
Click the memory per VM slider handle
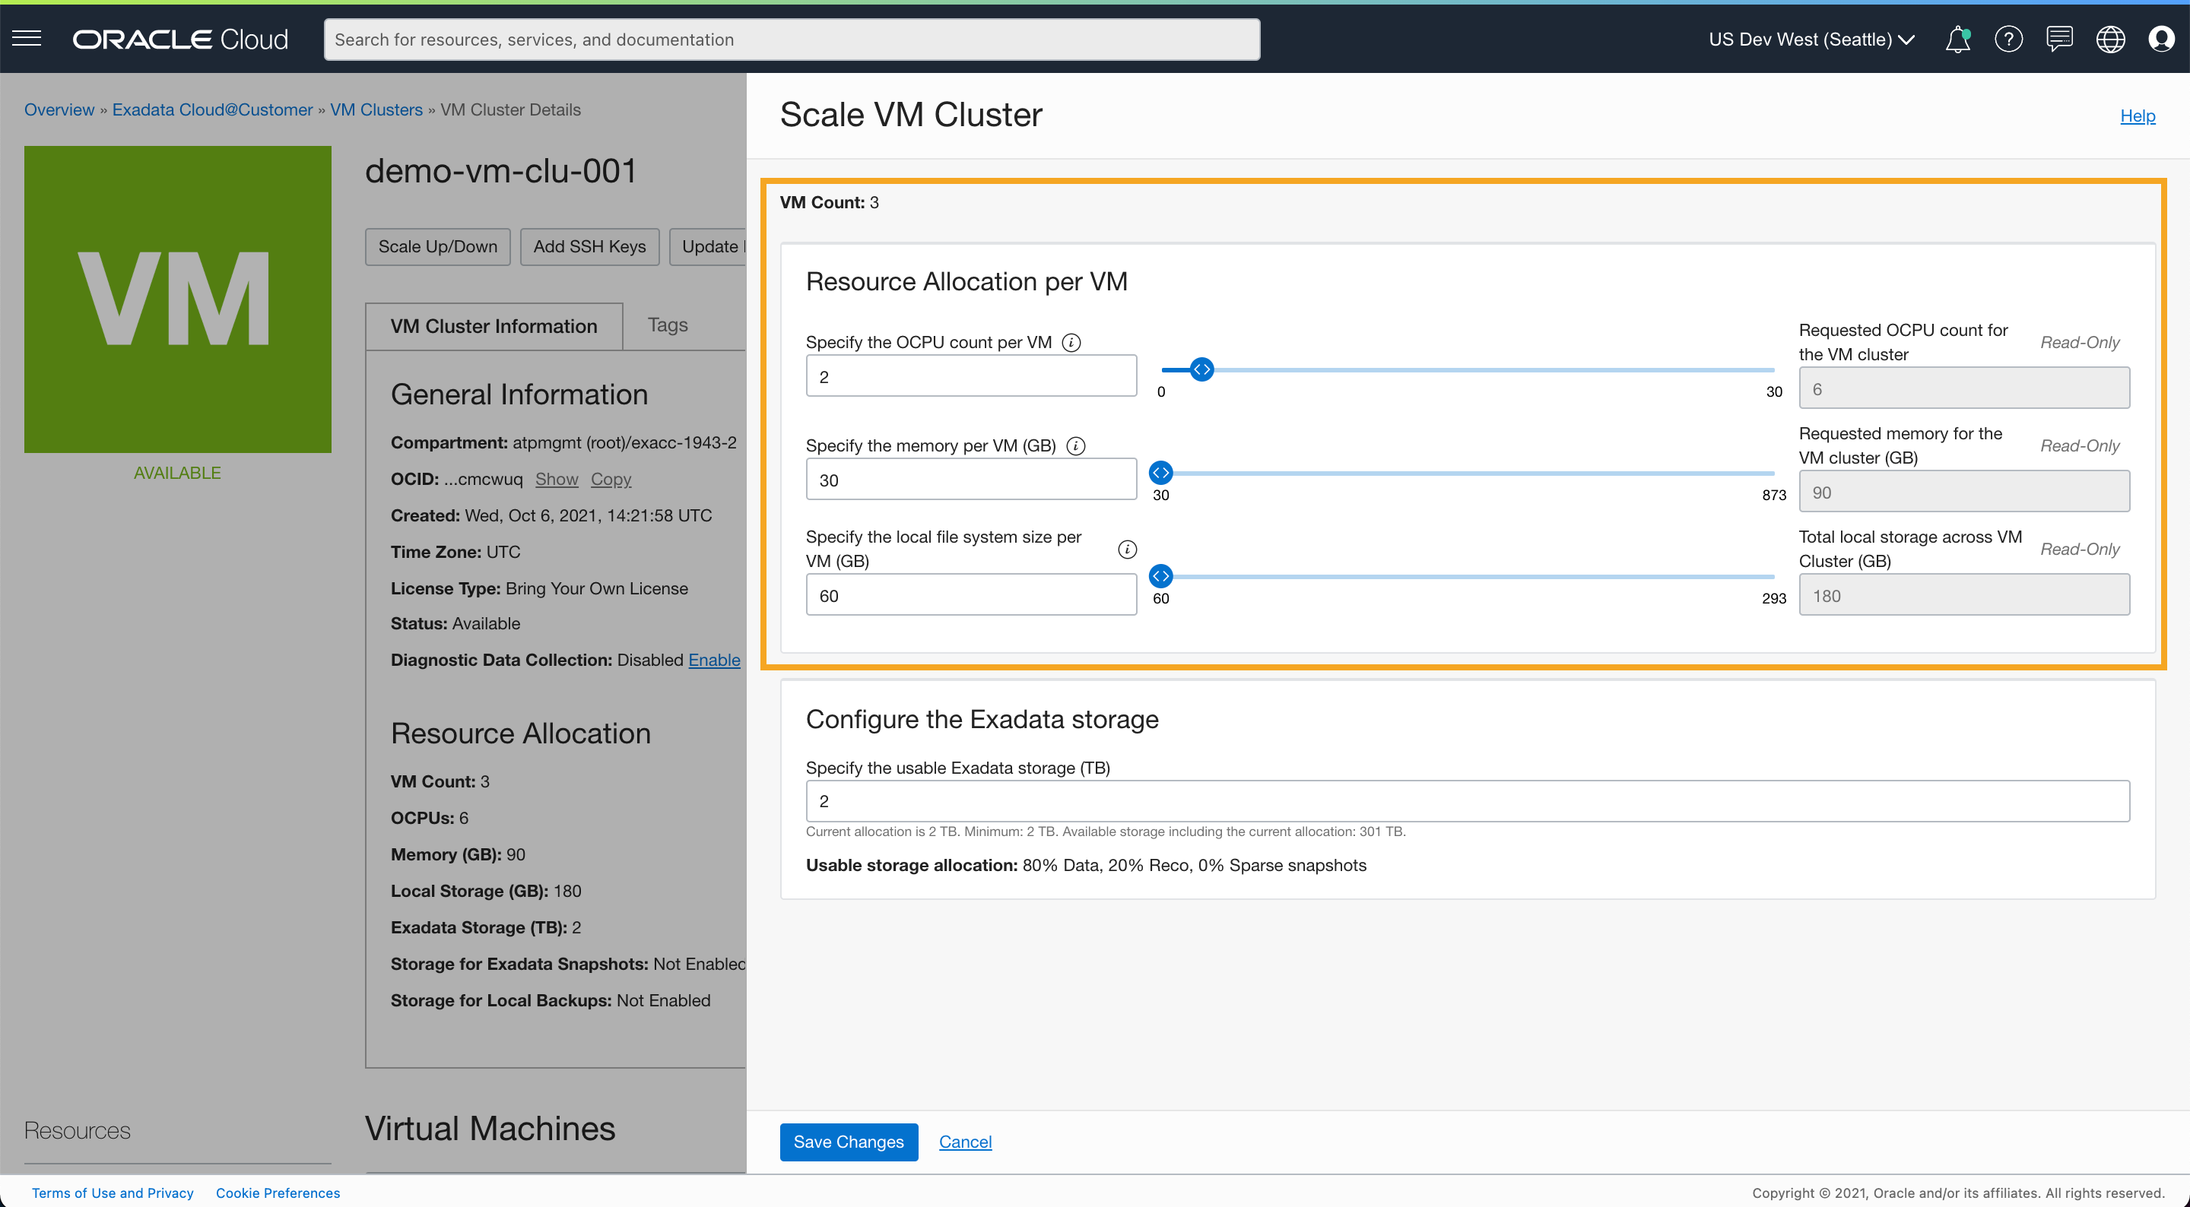(1160, 473)
